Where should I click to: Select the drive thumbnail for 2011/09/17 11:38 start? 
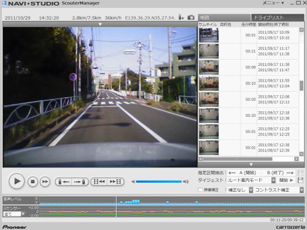pos(209,67)
